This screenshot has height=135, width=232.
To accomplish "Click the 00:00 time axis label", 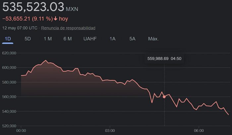I will tap(21, 131).
